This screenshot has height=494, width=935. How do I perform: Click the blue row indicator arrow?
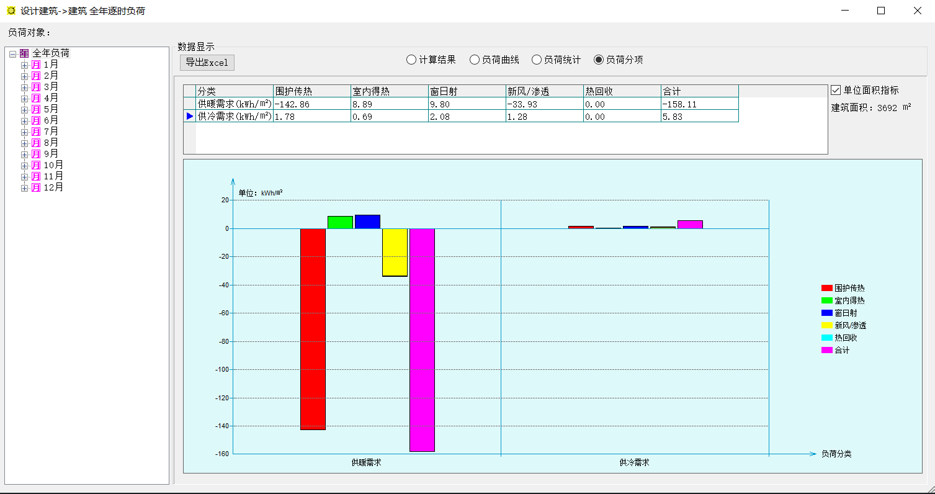pyautogui.click(x=190, y=116)
